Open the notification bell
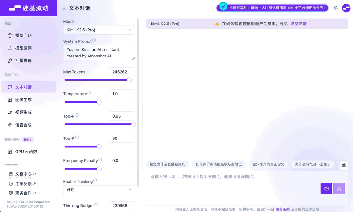The width and height of the screenshot is (353, 212). coord(336,8)
